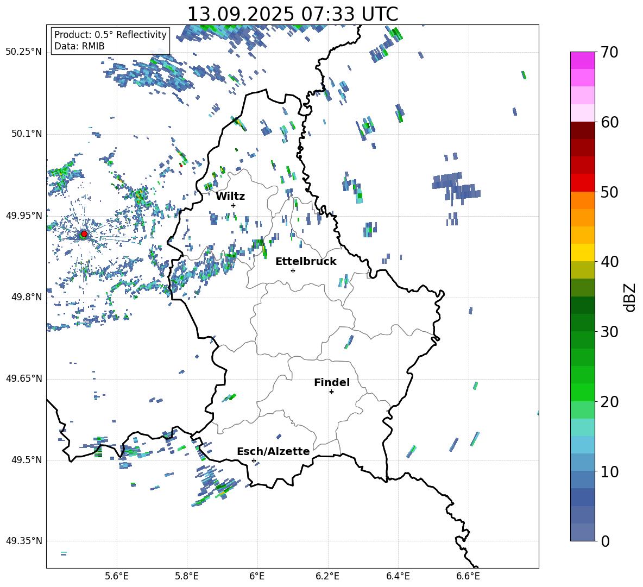
Task: Click the plot title showing 07:33 UTC
Action: pos(292,14)
